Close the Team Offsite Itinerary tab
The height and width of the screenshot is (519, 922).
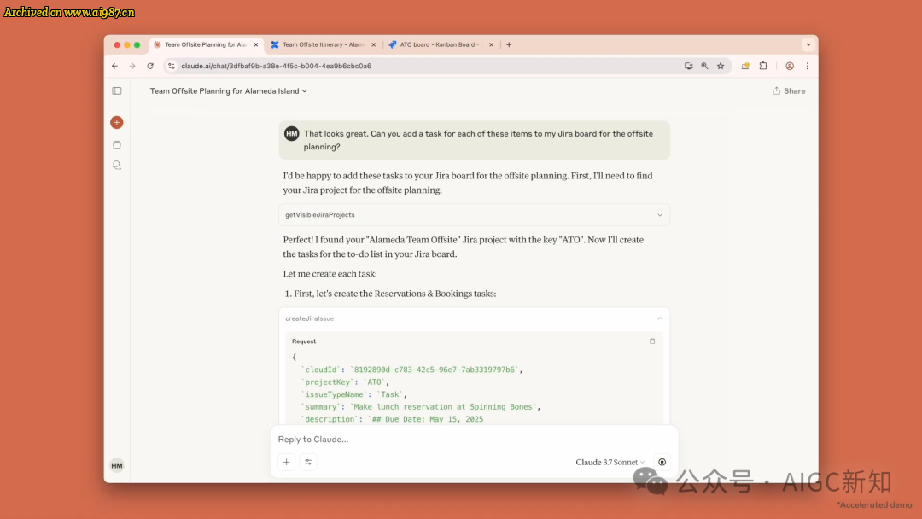[373, 44]
